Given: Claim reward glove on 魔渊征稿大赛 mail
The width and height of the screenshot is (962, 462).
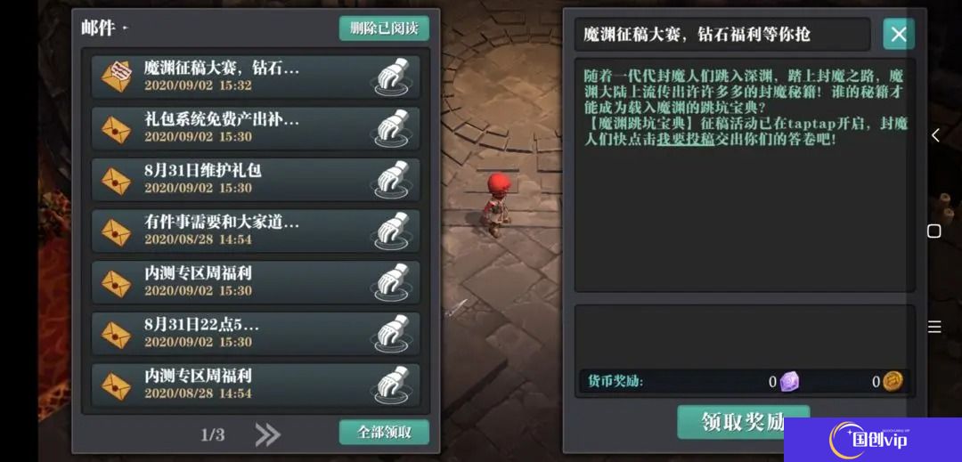Looking at the screenshot, I should 393,77.
